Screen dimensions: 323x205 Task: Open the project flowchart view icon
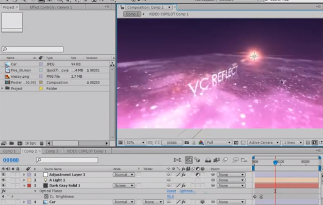click(x=112, y=64)
